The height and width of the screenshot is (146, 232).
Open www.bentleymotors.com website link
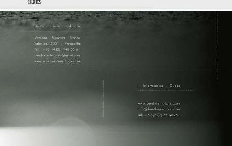coord(159,103)
